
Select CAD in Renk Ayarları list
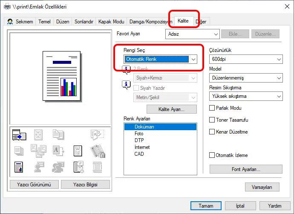160,154
